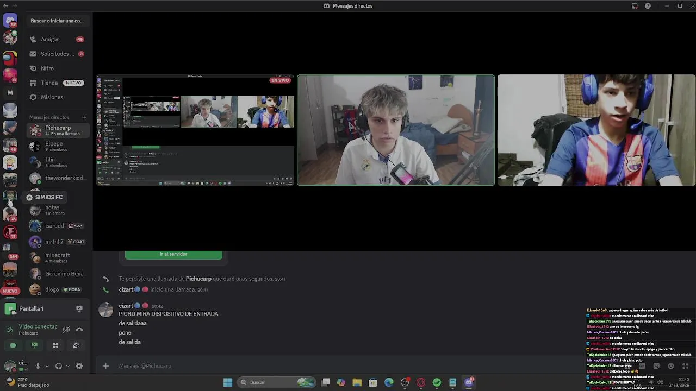
Task: Open user settings gear
Action: (x=79, y=366)
